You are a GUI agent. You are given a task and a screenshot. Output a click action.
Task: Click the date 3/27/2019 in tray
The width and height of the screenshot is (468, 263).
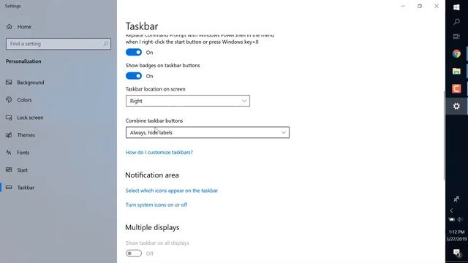(456, 239)
